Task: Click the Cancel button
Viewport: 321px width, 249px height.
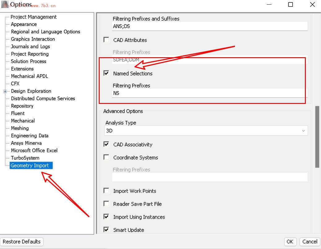Action: (310, 242)
